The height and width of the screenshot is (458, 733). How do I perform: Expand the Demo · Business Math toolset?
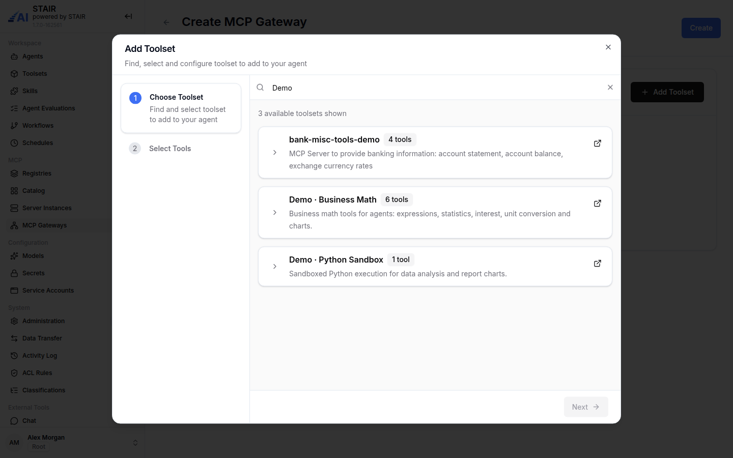[x=275, y=213]
